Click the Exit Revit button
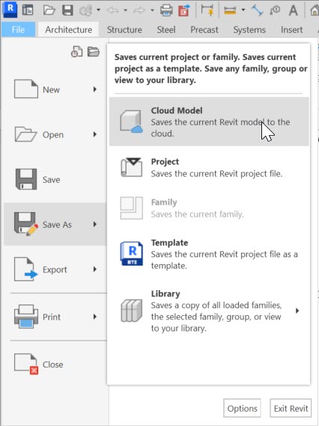Screen dimensions: 319x426 [291, 408]
